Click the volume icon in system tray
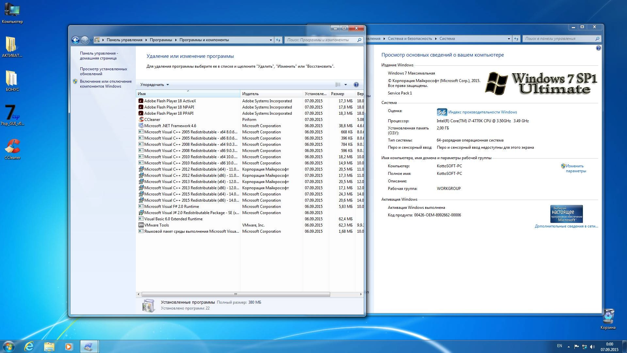The image size is (627, 353). pos(592,346)
